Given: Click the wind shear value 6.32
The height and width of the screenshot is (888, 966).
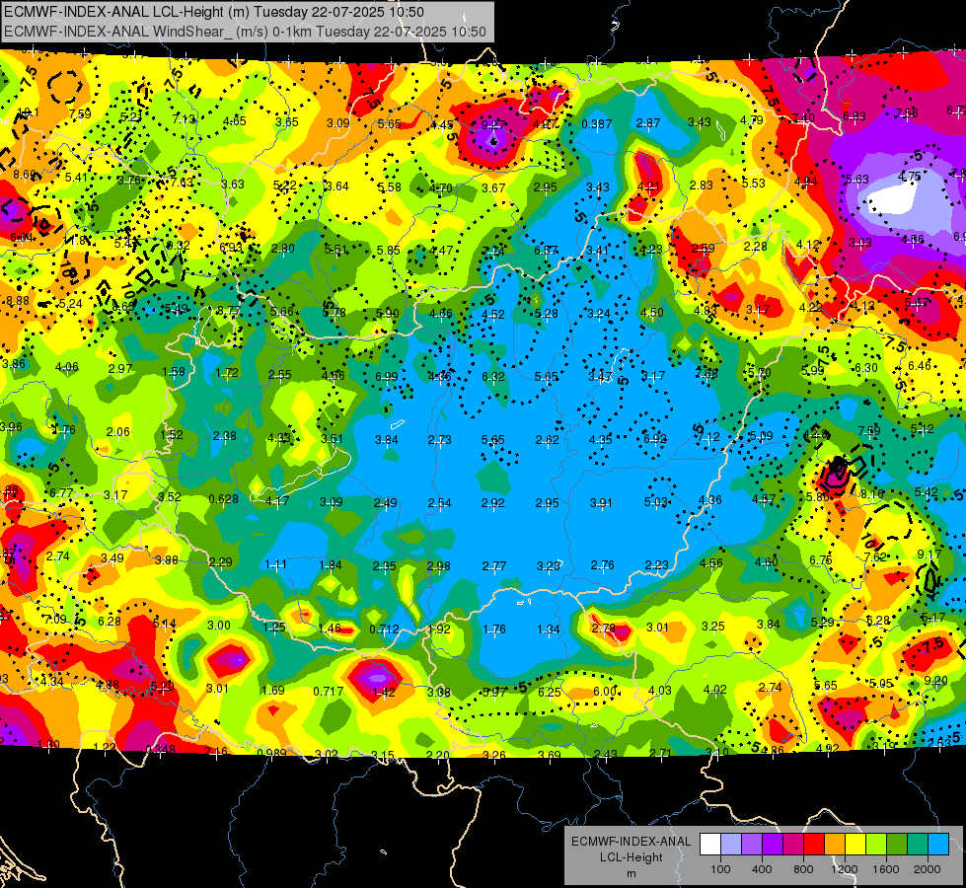Looking at the screenshot, I should click(493, 377).
